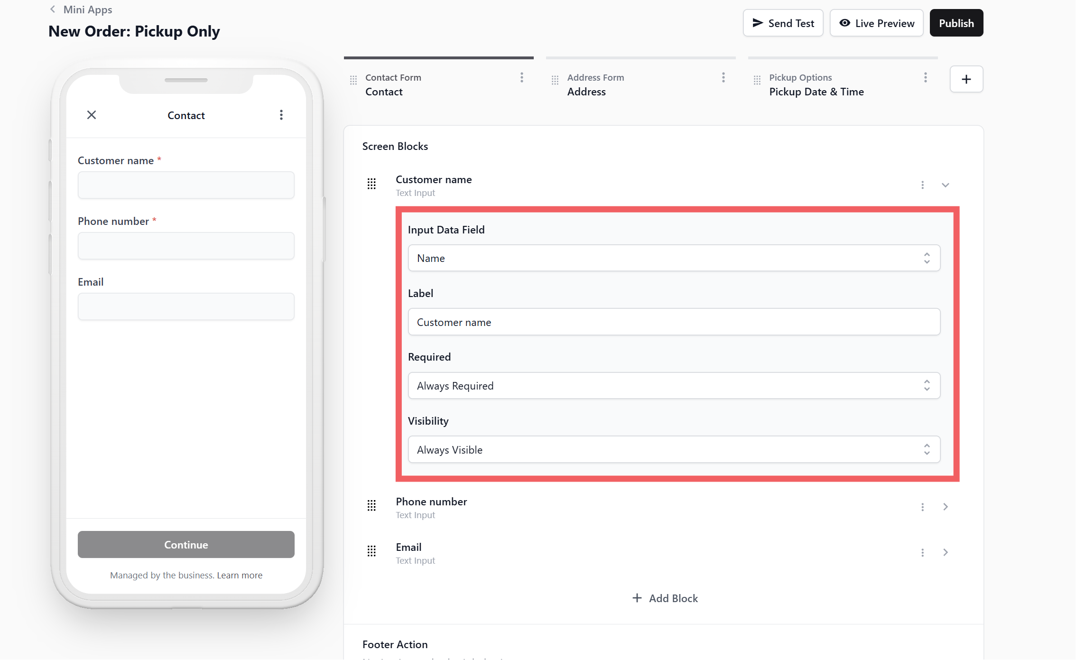The image size is (1076, 660).
Task: Click the Label field containing Customer name
Action: (674, 322)
